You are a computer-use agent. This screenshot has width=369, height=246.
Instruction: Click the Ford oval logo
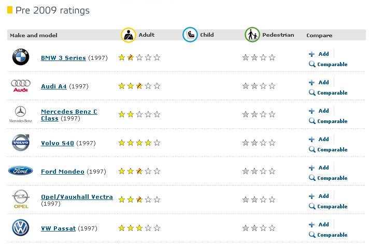(x=21, y=171)
